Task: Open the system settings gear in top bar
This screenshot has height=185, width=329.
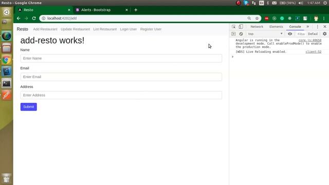Action: tap(325, 3)
